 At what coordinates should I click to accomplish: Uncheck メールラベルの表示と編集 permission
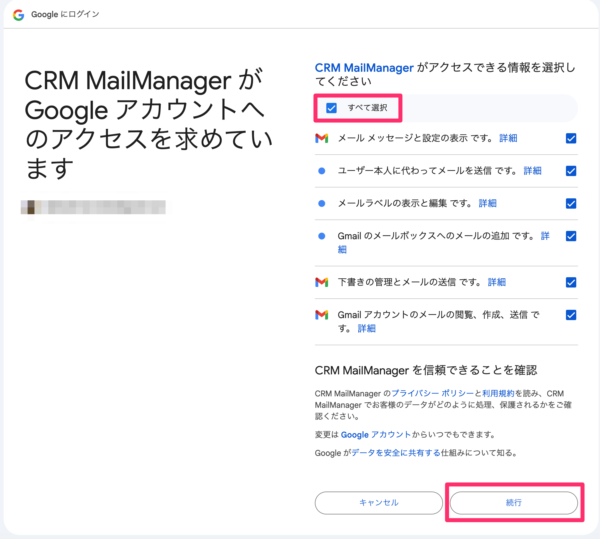(571, 203)
